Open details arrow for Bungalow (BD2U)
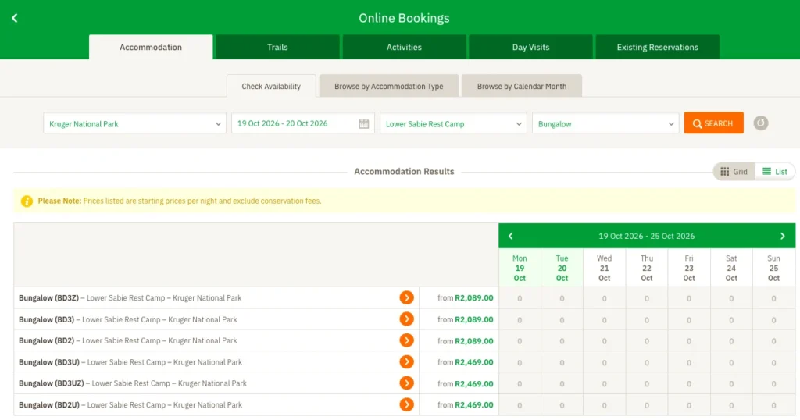The height and width of the screenshot is (420, 800). coord(406,404)
